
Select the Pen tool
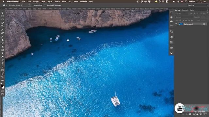coord(2,60)
